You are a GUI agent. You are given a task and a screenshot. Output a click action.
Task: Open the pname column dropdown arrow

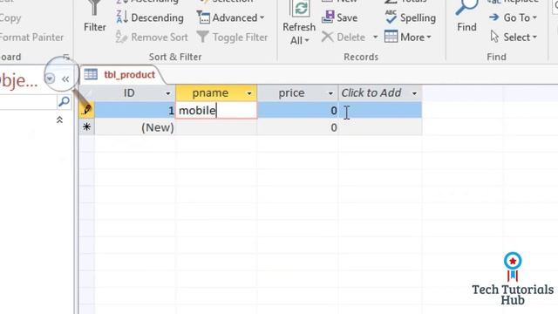[x=249, y=93]
